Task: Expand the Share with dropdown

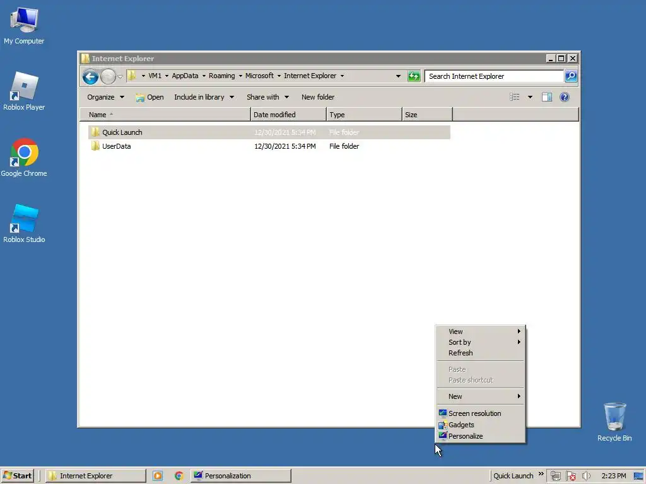Action: pyautogui.click(x=267, y=97)
